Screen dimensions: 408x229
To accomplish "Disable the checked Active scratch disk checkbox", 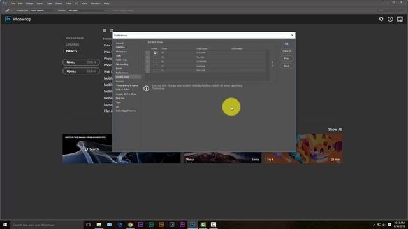I will tap(155, 53).
